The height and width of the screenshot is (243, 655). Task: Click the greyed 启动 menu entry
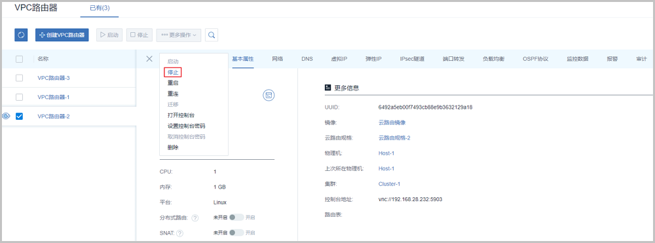pyautogui.click(x=173, y=62)
